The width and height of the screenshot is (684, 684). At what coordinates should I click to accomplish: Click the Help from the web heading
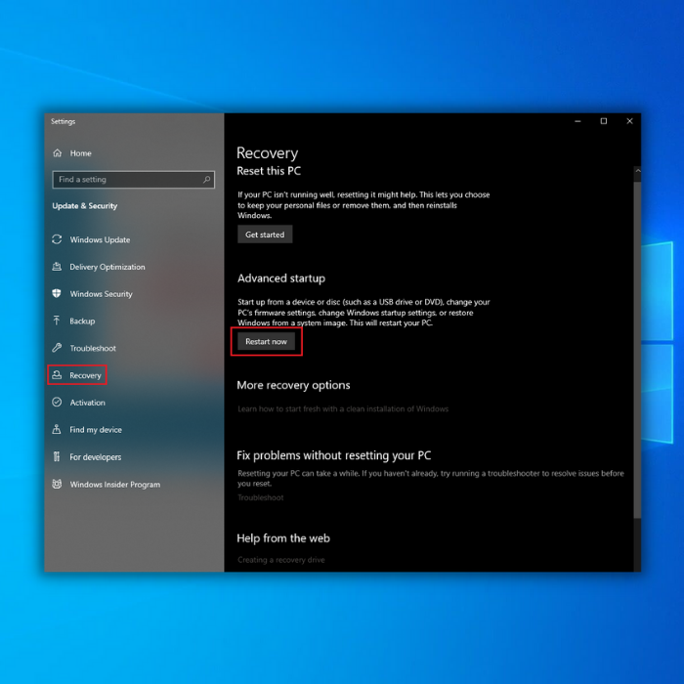click(283, 538)
